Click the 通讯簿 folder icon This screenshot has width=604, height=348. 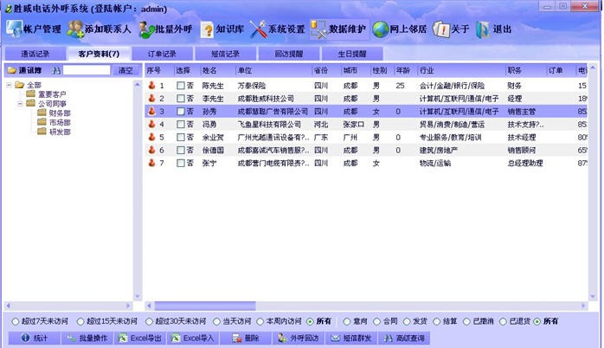[12, 70]
